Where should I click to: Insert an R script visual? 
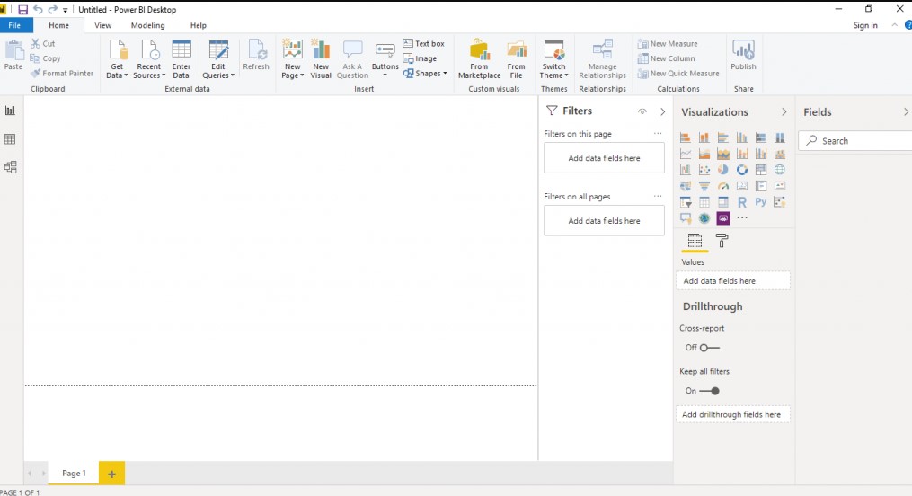coord(742,202)
